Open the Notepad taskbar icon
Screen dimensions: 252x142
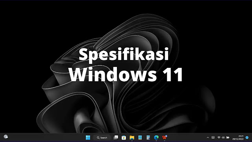tap(140, 138)
